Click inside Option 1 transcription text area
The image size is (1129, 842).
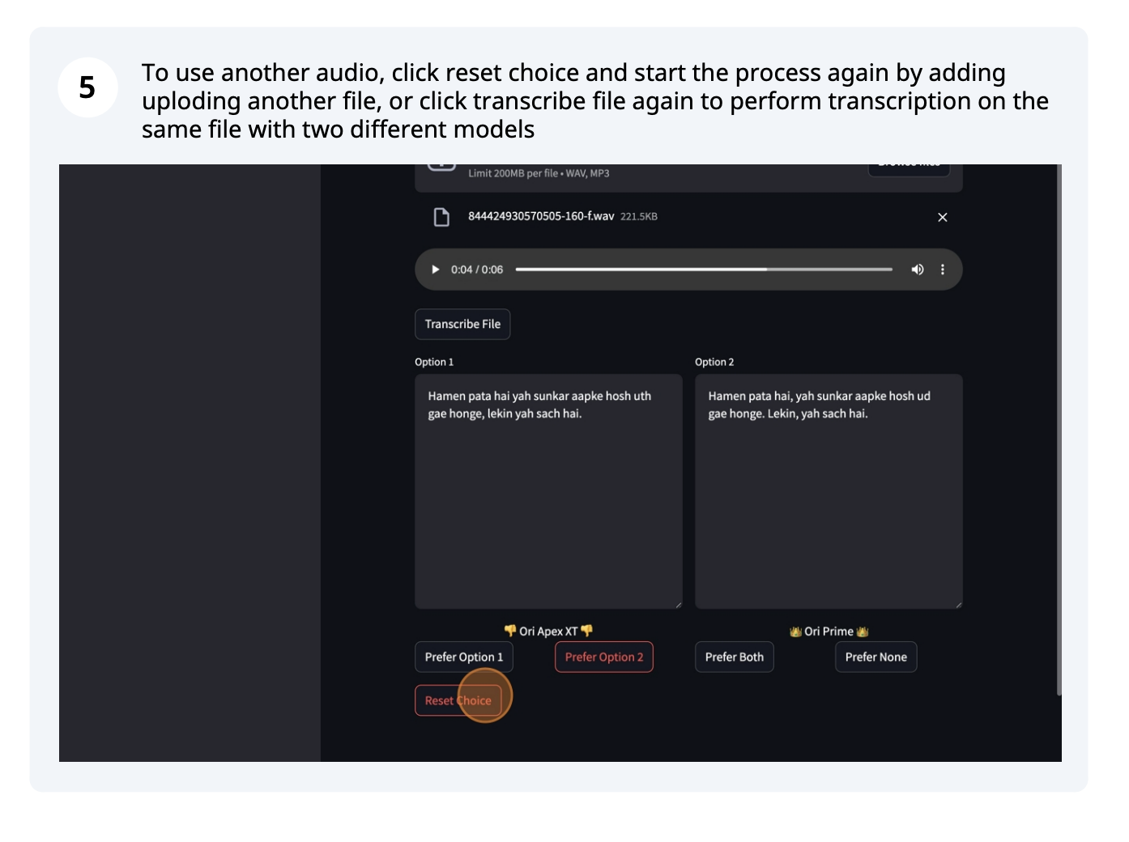548,491
